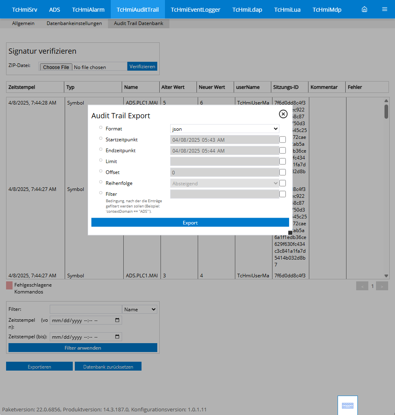Click the Endzeitpunkt date field
395x415 pixels.
[x=224, y=151]
